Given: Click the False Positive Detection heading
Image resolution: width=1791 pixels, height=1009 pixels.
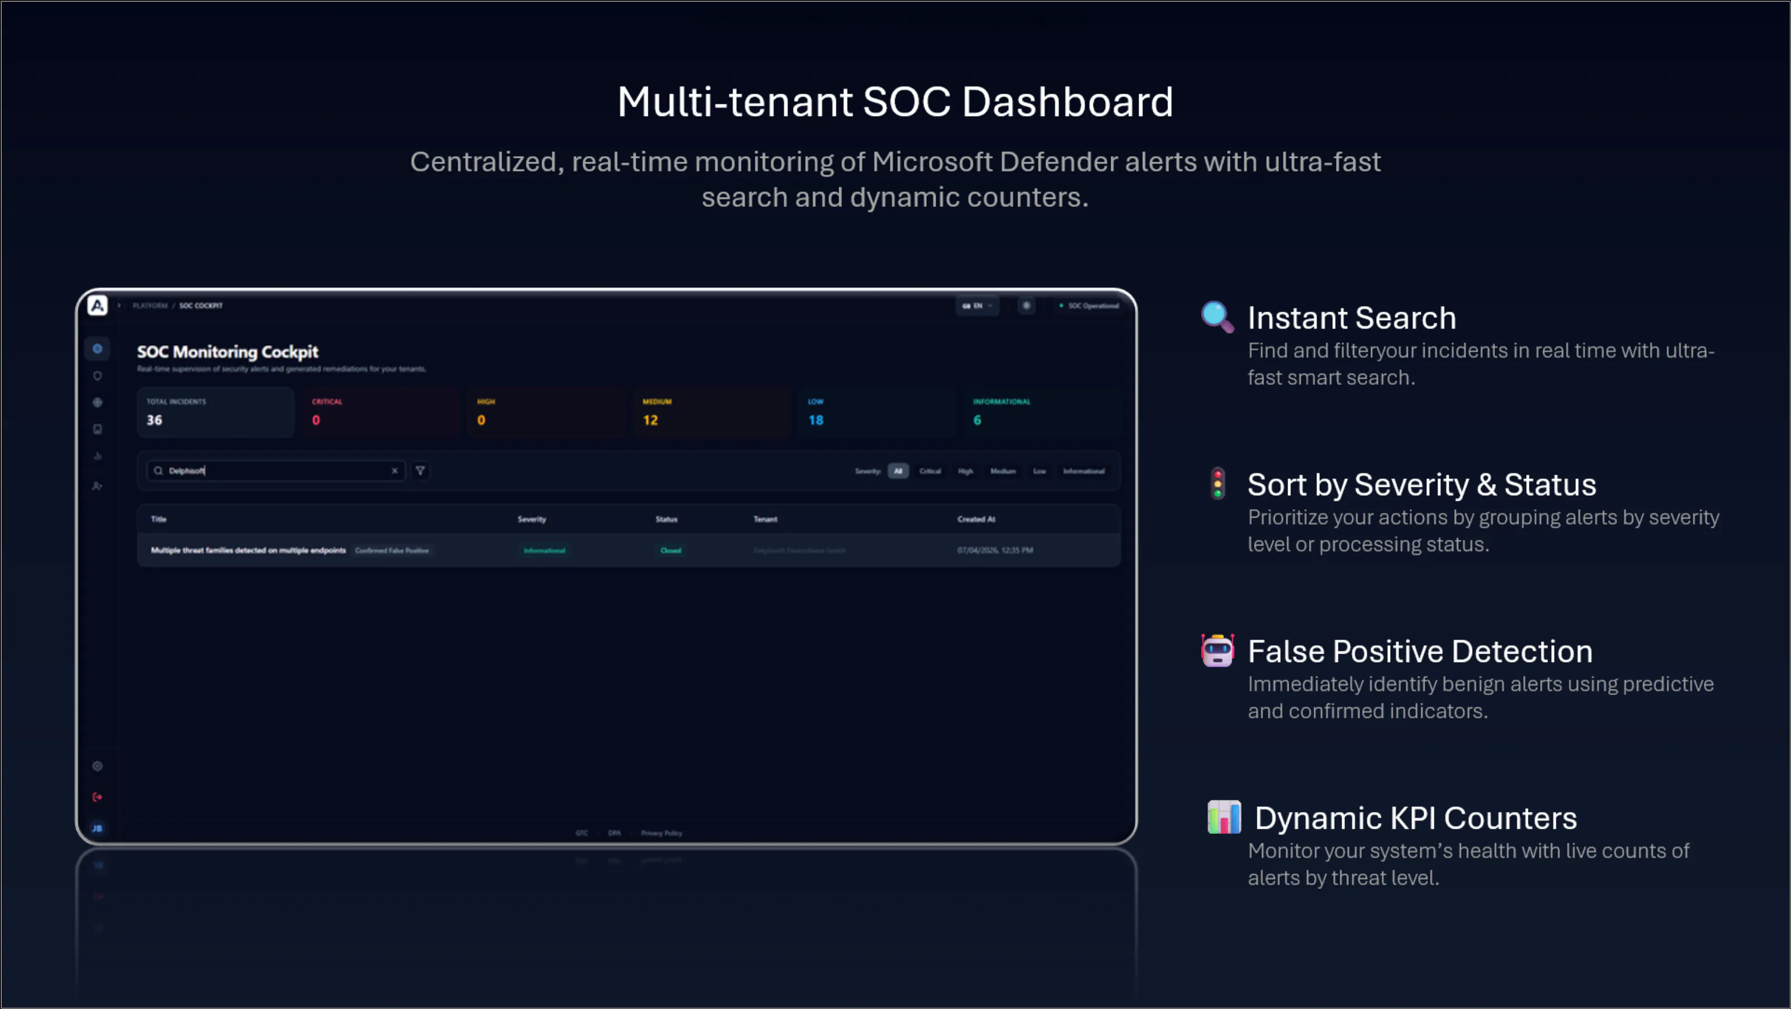Looking at the screenshot, I should (1420, 651).
